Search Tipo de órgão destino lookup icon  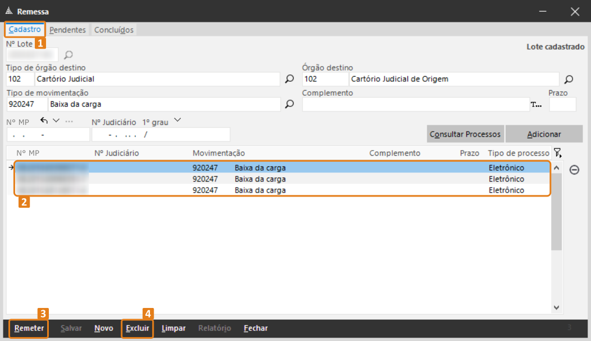pyautogui.click(x=290, y=80)
